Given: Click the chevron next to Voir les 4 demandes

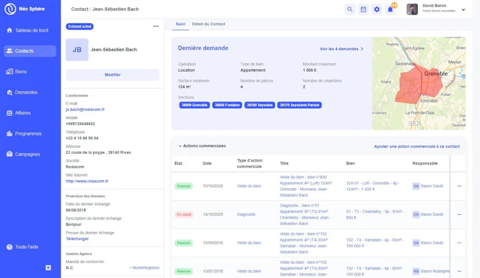Looking at the screenshot, I should point(362,49).
